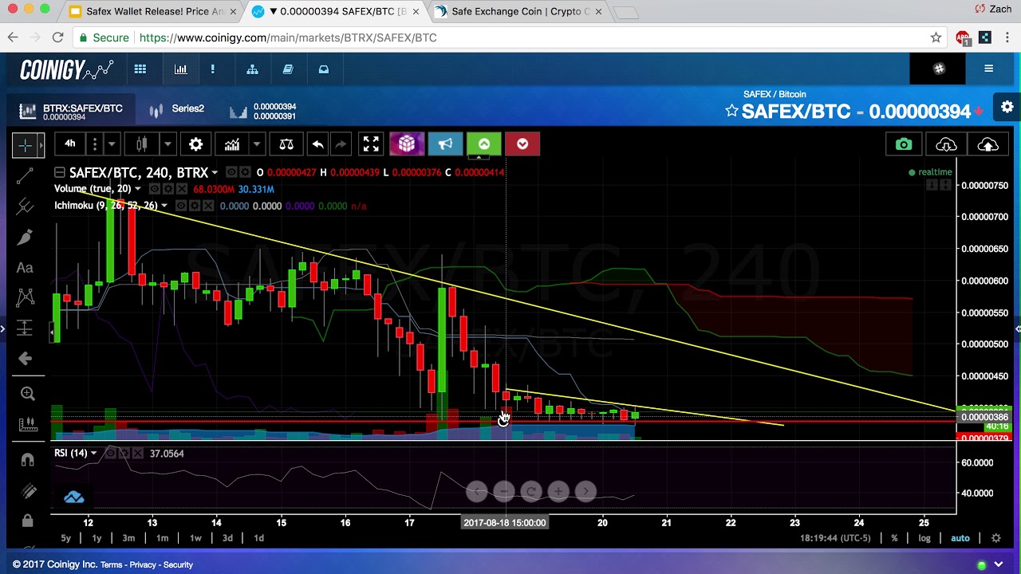Open the 4h interval dropdown arrow
This screenshot has height=574, width=1021.
coord(112,144)
